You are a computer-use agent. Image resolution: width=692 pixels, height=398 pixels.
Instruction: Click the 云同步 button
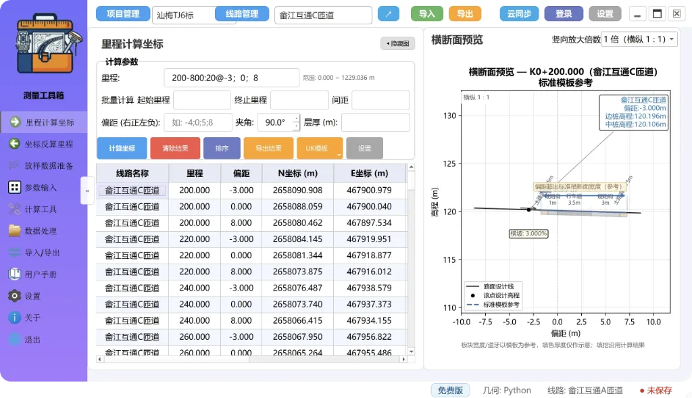[x=519, y=14]
